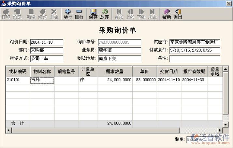Click the 单价 cell showing 83.000000
Screen dimensions: 233x148
(x=144, y=80)
